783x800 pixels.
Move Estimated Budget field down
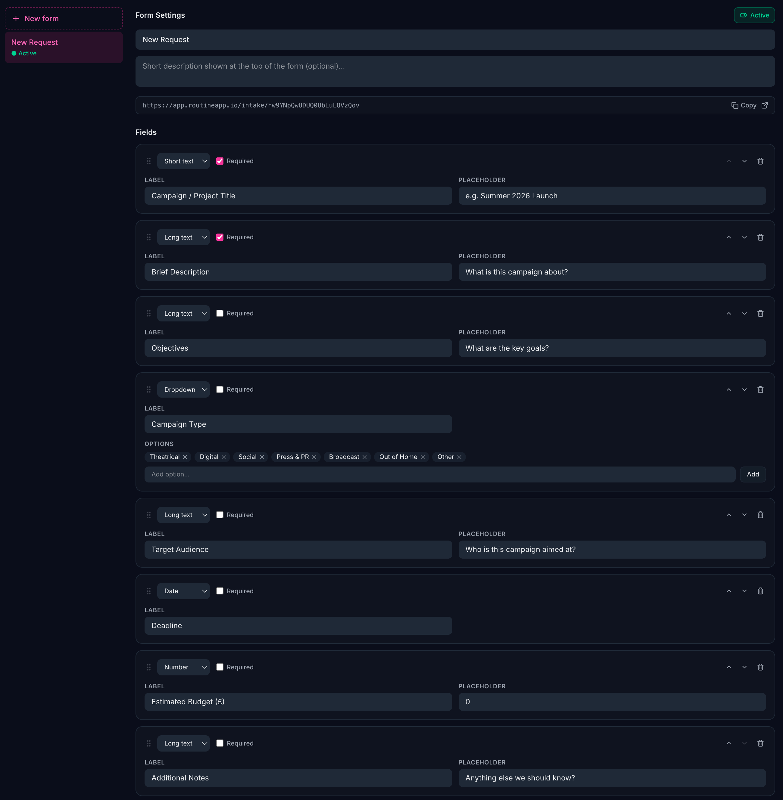coord(744,667)
